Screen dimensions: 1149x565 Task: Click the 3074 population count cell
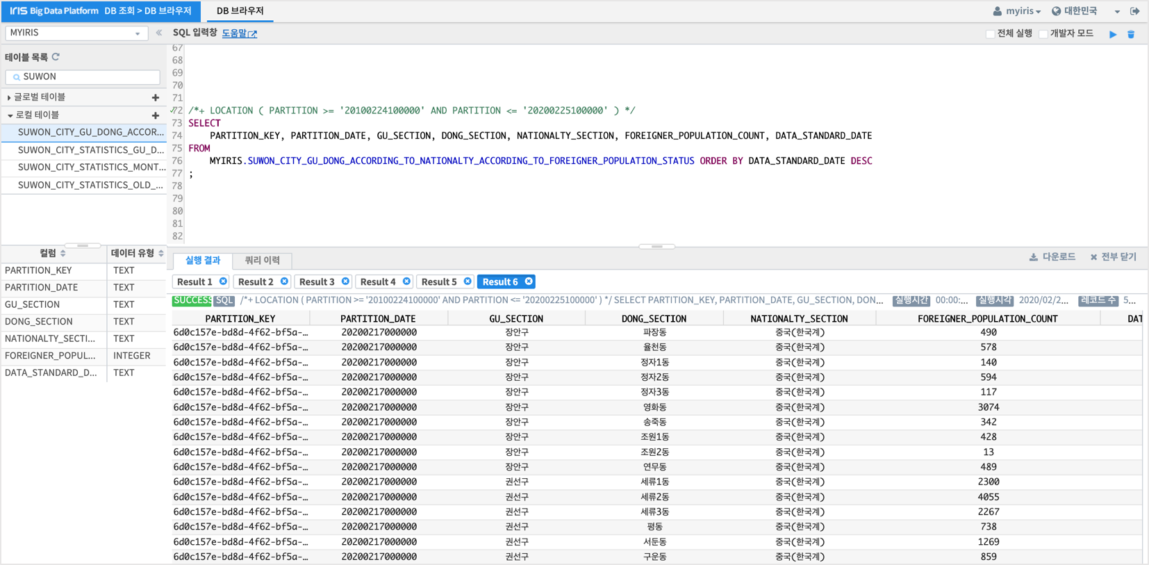[x=989, y=407]
